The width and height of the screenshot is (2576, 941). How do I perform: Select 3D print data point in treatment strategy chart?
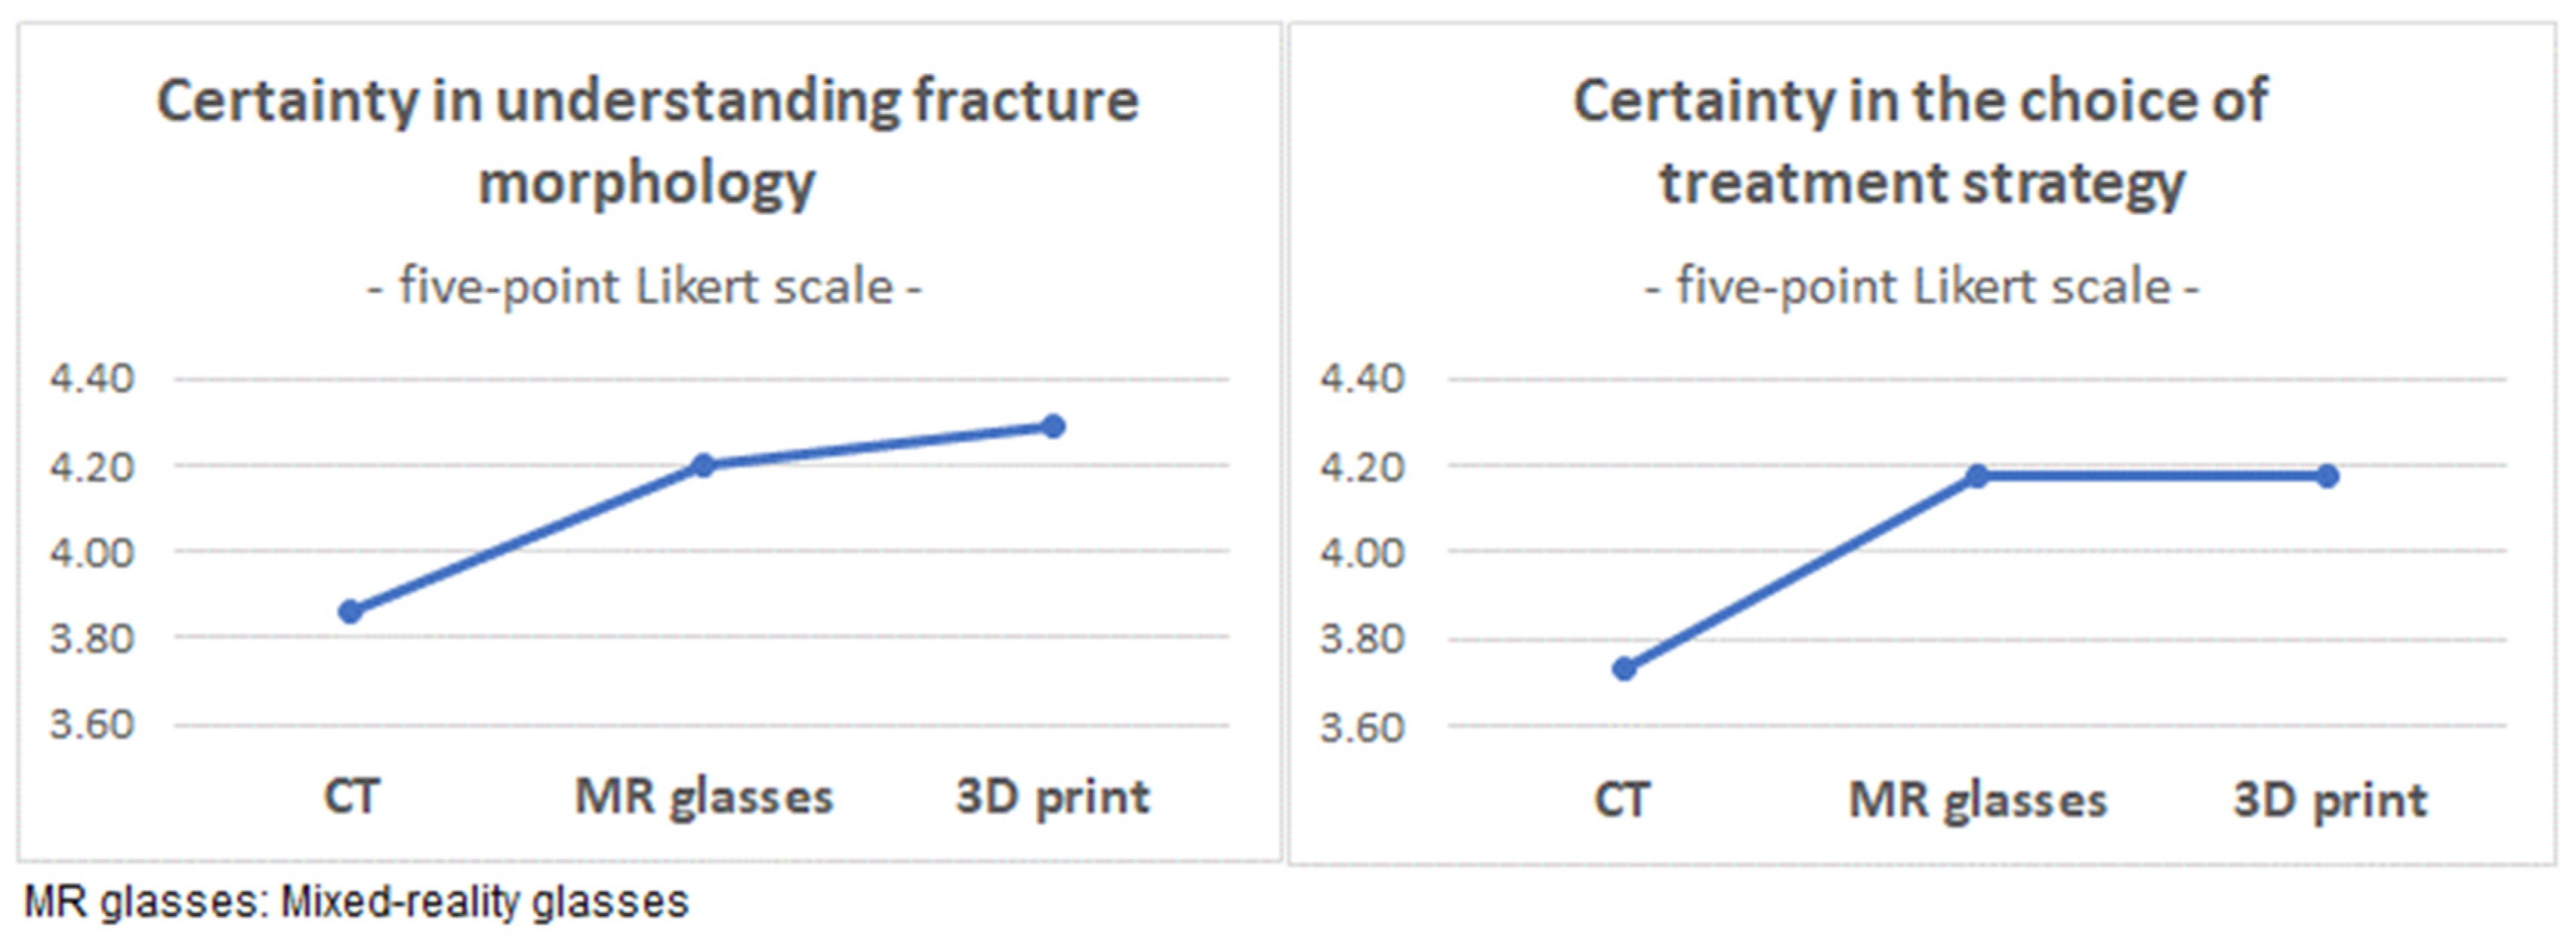(x=2327, y=476)
